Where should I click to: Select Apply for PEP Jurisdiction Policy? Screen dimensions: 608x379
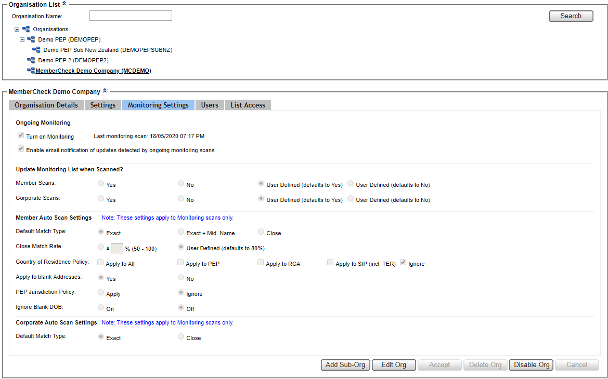pyautogui.click(x=101, y=293)
